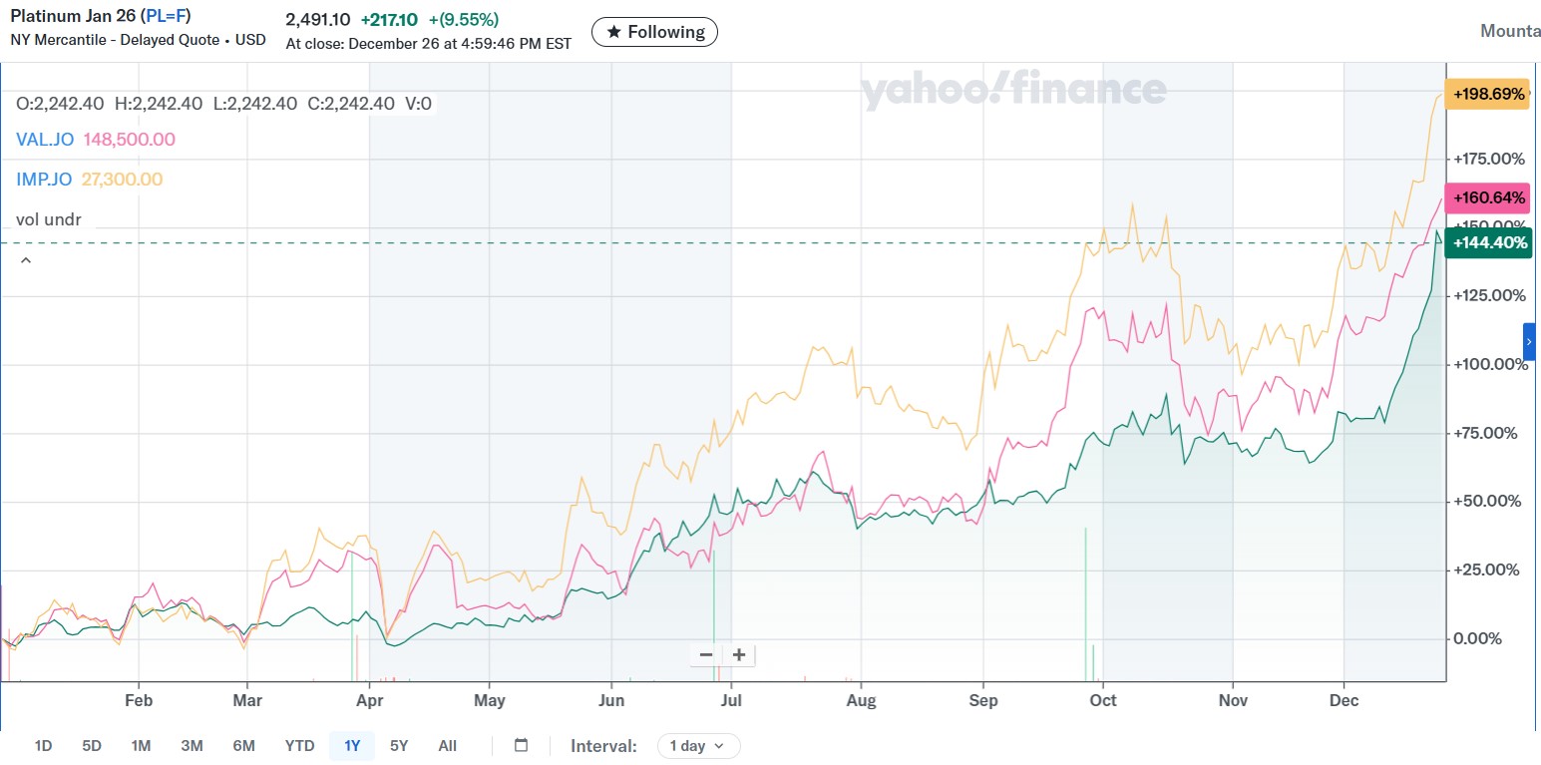
Task: Select the 5Y time range
Action: tap(399, 746)
